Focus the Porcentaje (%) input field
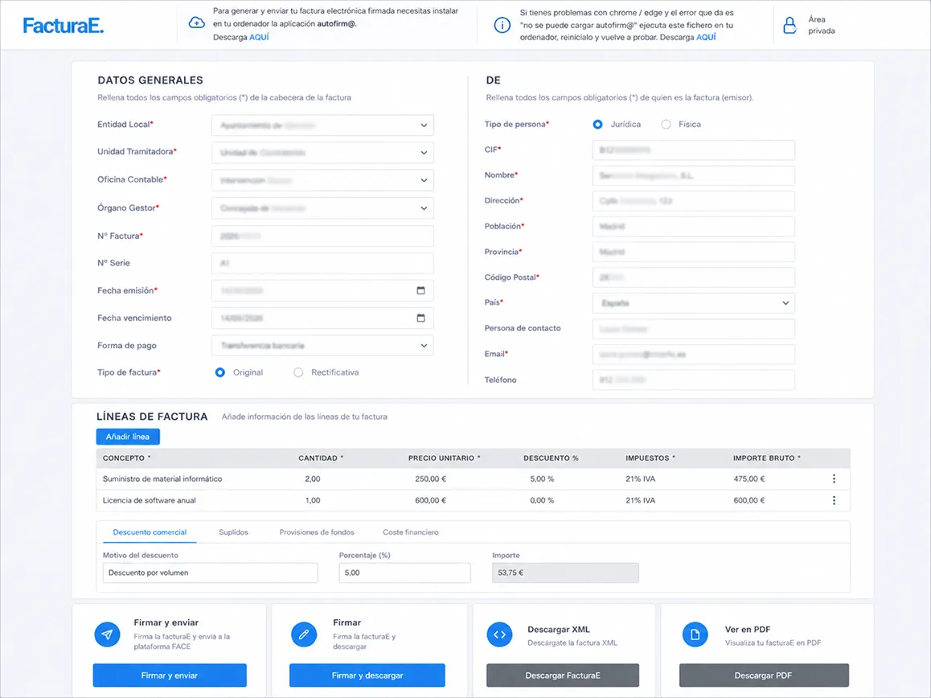The width and height of the screenshot is (931, 698). [x=404, y=573]
